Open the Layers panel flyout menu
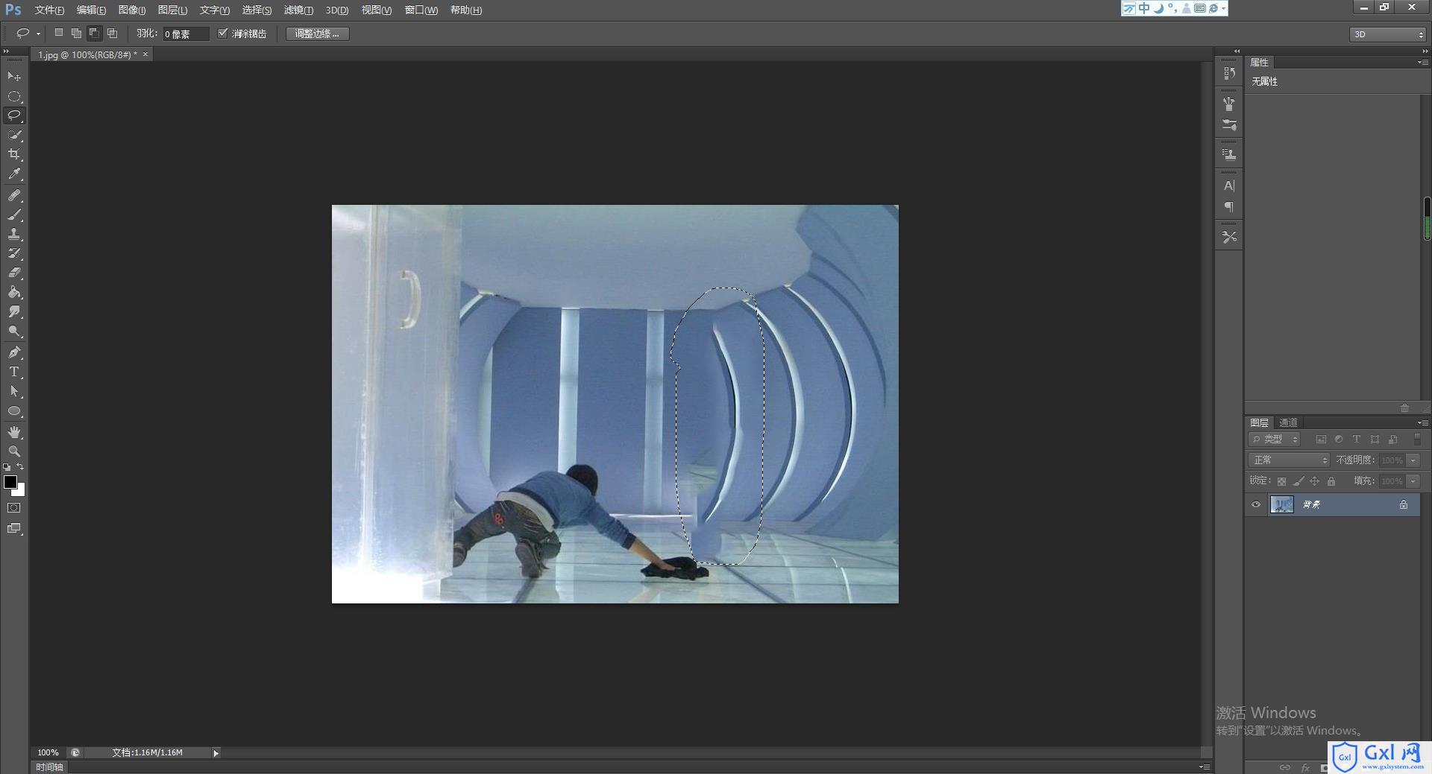1432x774 pixels. pyautogui.click(x=1422, y=422)
